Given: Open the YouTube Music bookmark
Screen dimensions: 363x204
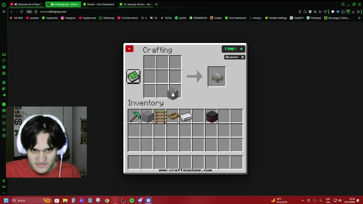Looking at the screenshot, I should coord(128,18).
